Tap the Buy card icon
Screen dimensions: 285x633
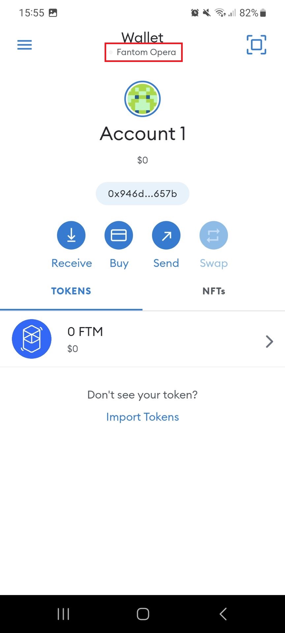tap(119, 235)
